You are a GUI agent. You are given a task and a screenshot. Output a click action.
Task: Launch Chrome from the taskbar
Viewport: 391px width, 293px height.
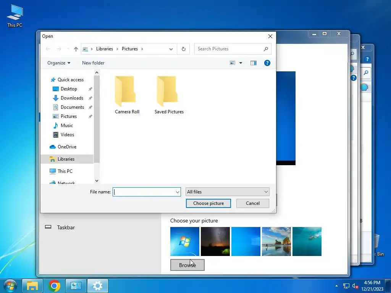point(54,286)
